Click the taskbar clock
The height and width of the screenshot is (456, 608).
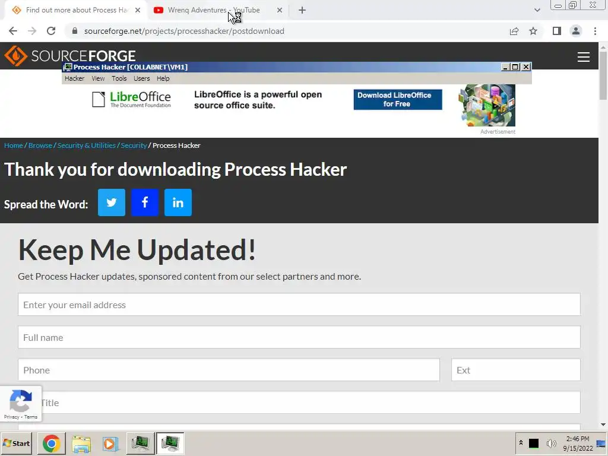[x=578, y=444]
